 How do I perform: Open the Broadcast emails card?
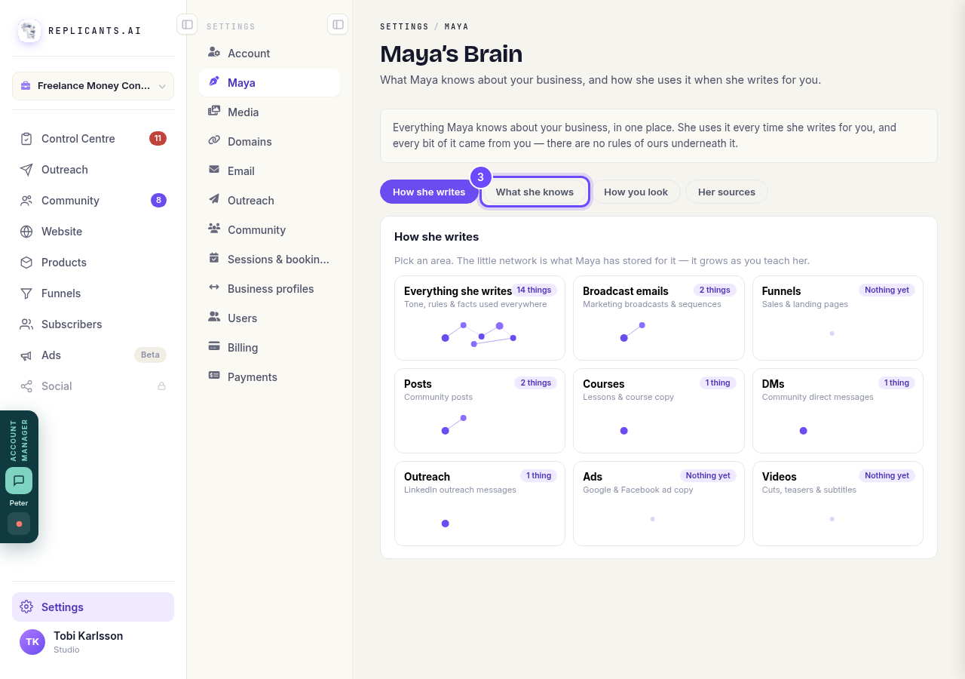pos(658,318)
